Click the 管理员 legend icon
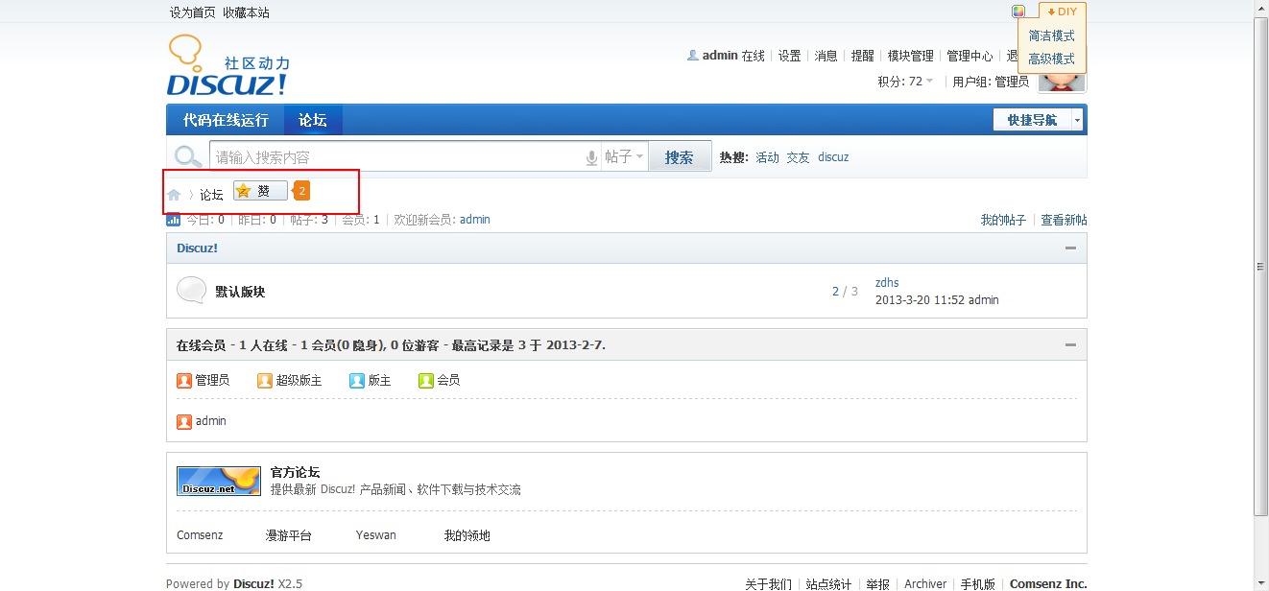The image size is (1269, 591). click(x=184, y=381)
